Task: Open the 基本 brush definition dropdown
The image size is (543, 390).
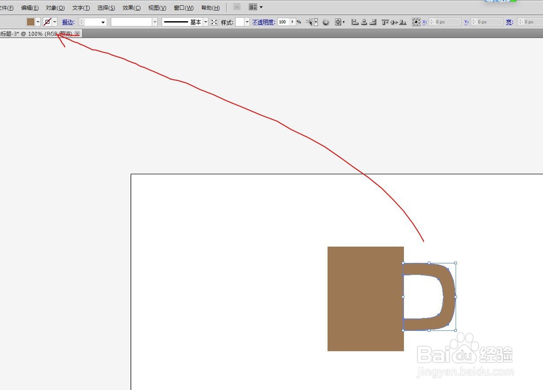Action: (x=205, y=22)
